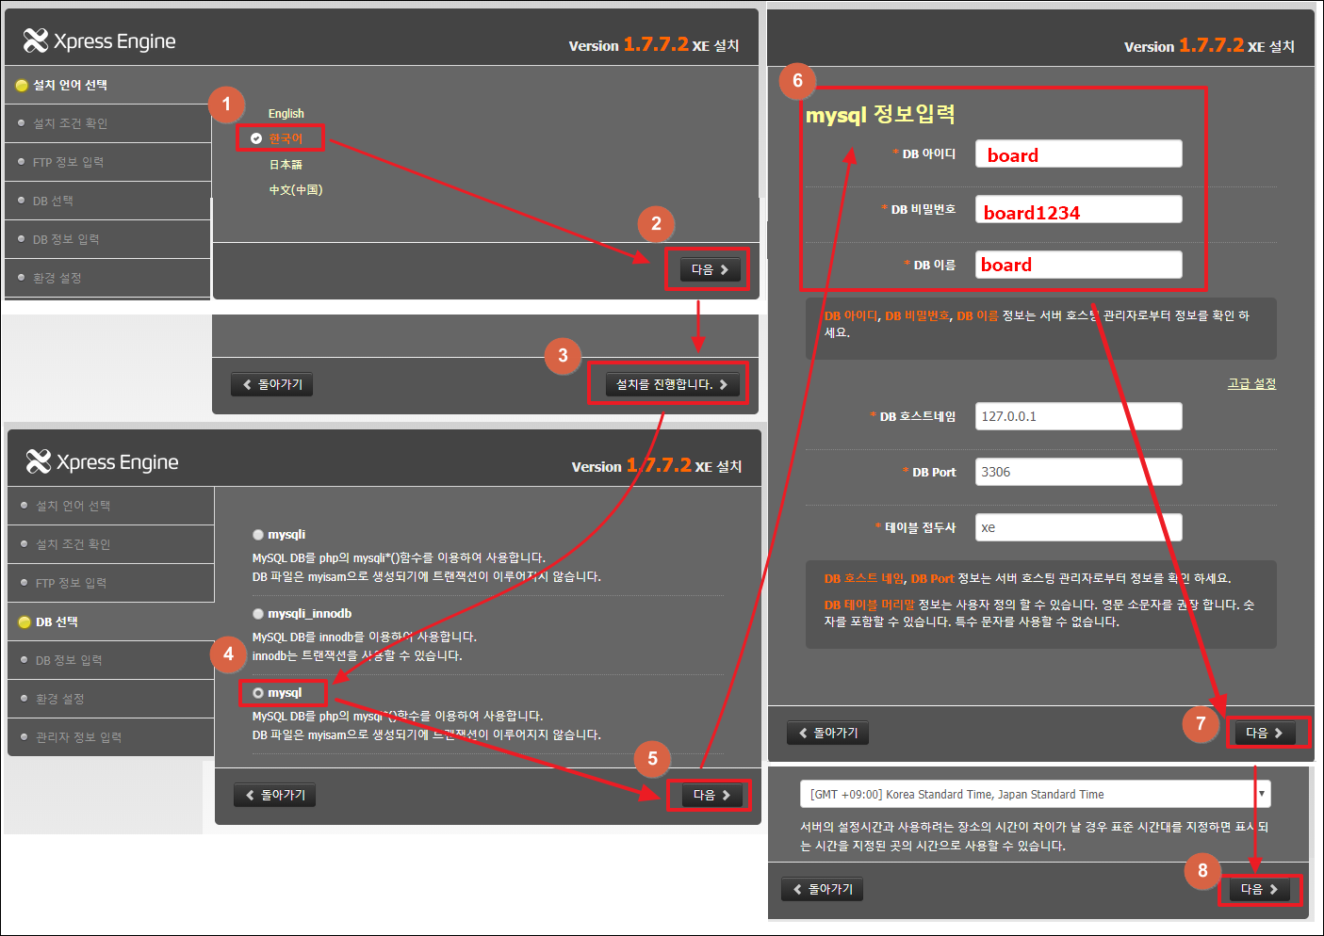Click the DB 아이디 input field
This screenshot has width=1324, height=936.
pyautogui.click(x=1079, y=153)
